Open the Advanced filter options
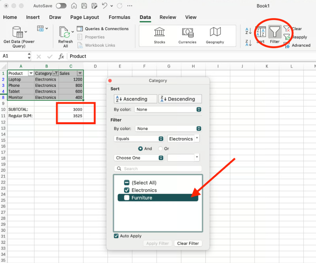This screenshot has height=263, width=316. tap(286, 45)
